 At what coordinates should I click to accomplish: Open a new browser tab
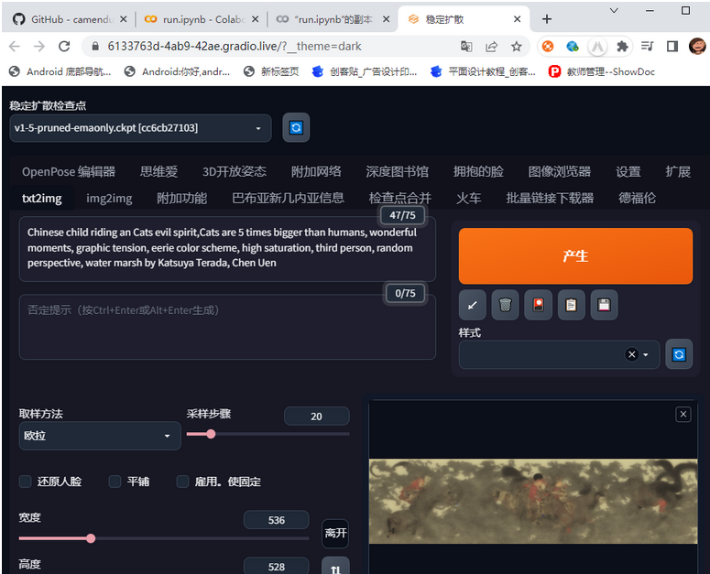coord(547,19)
